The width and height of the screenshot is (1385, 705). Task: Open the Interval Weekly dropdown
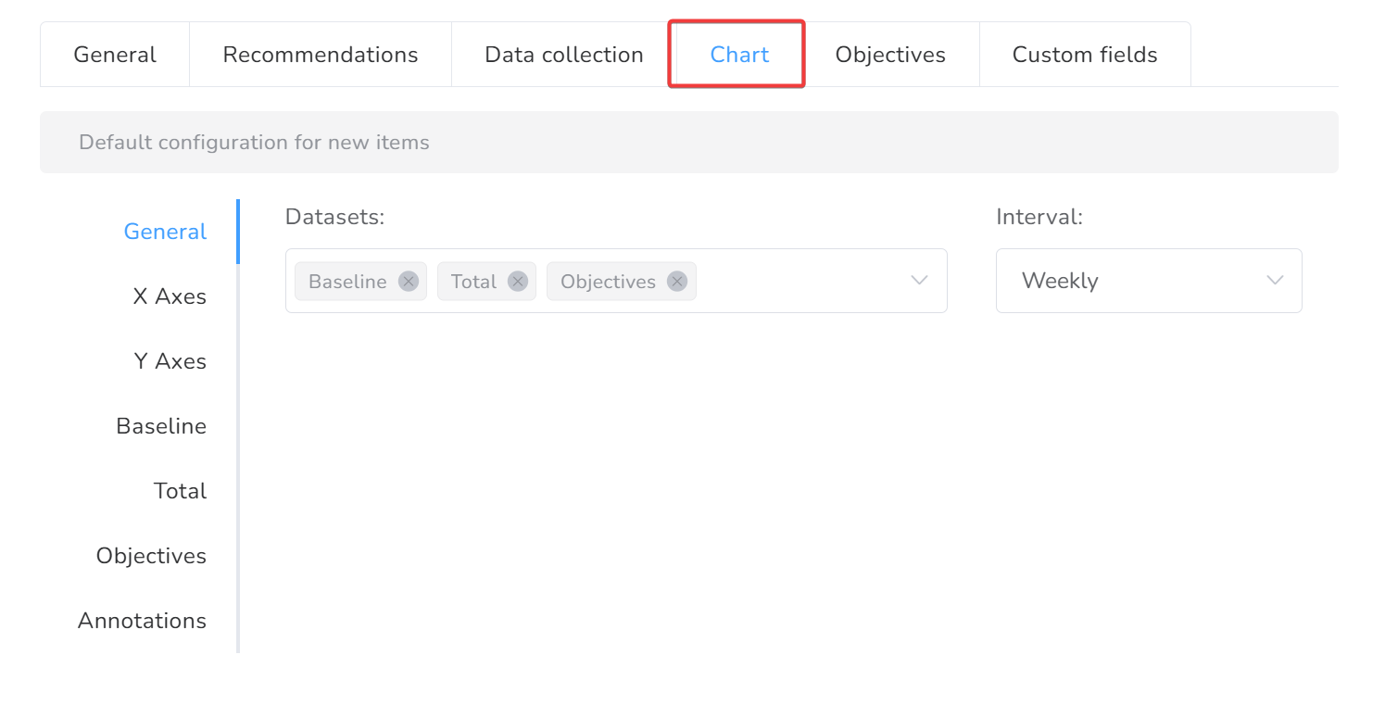coord(1148,281)
